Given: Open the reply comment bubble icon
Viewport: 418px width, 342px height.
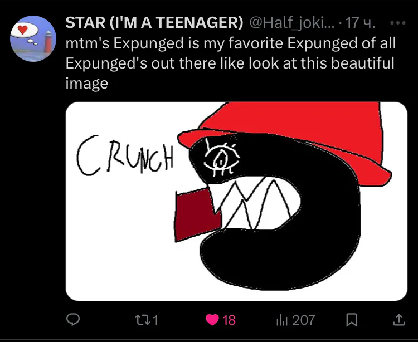Looking at the screenshot, I should (73, 319).
